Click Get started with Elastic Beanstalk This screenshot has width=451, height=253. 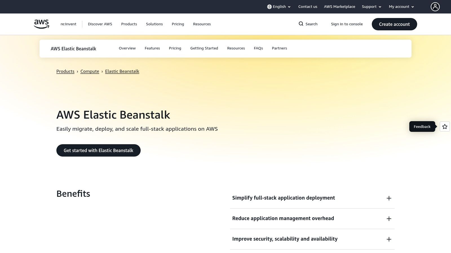[98, 150]
